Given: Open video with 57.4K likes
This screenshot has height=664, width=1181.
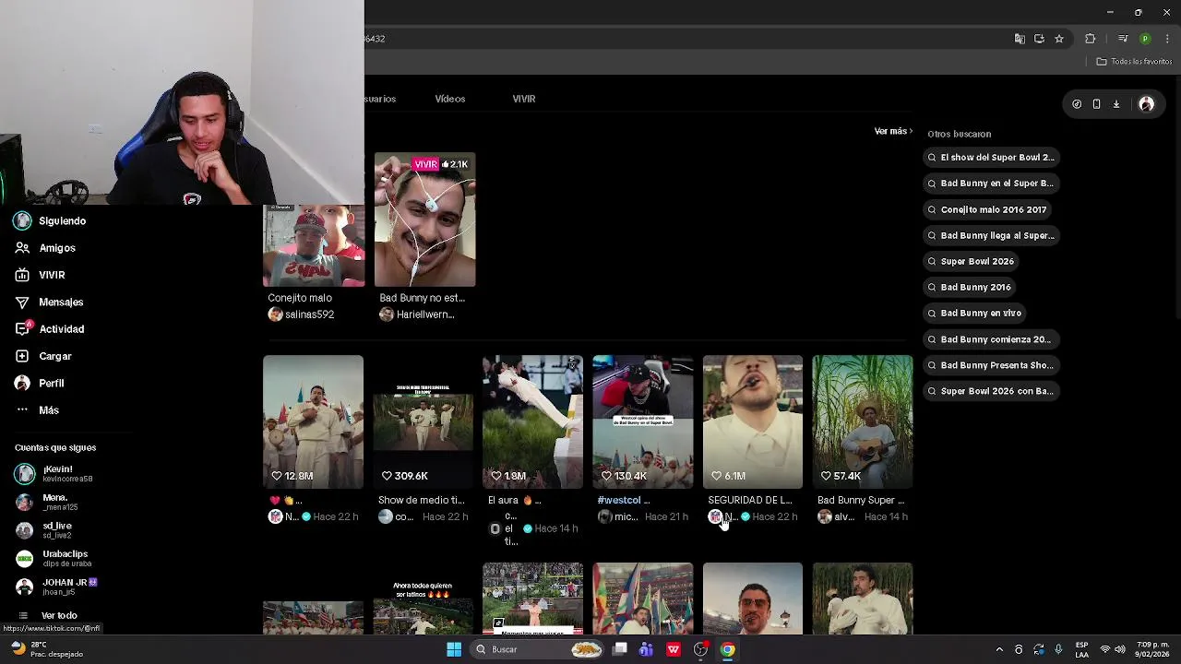Looking at the screenshot, I should tap(863, 421).
